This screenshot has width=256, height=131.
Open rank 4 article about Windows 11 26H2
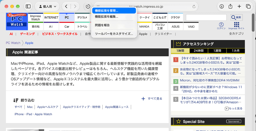coord(211,89)
